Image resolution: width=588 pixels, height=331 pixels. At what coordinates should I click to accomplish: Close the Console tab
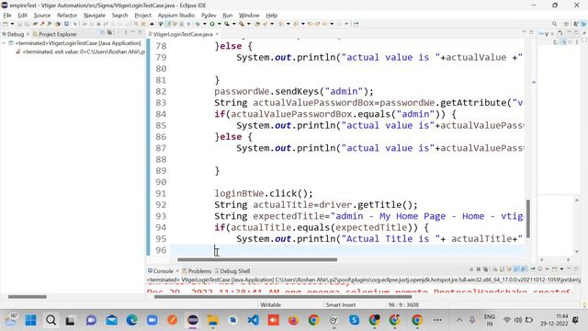click(x=177, y=271)
